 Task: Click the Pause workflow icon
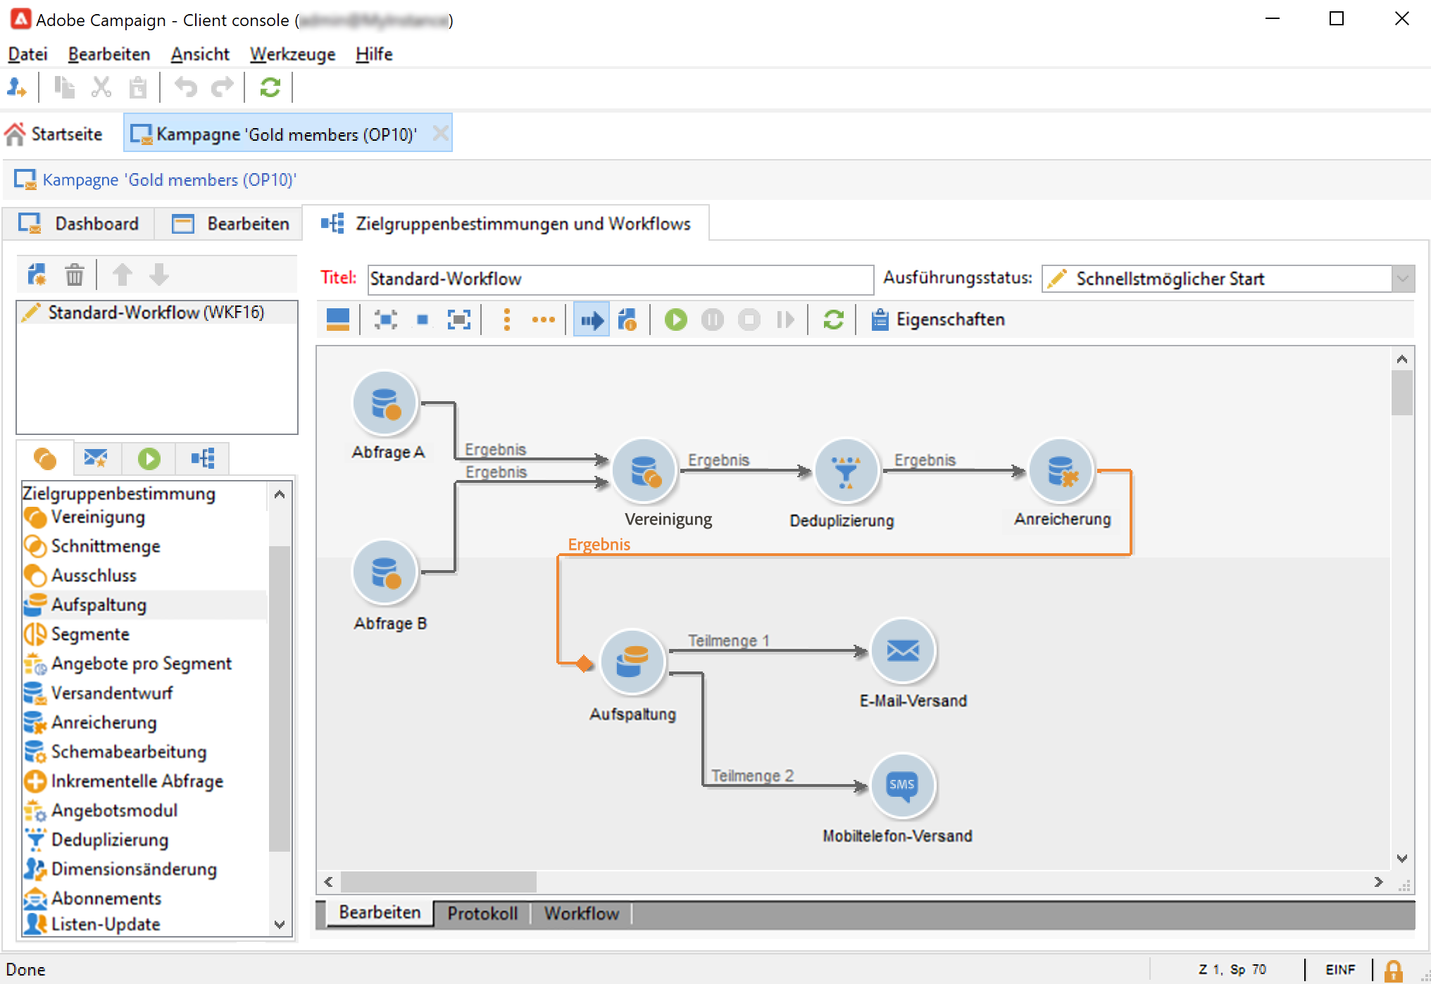(712, 320)
